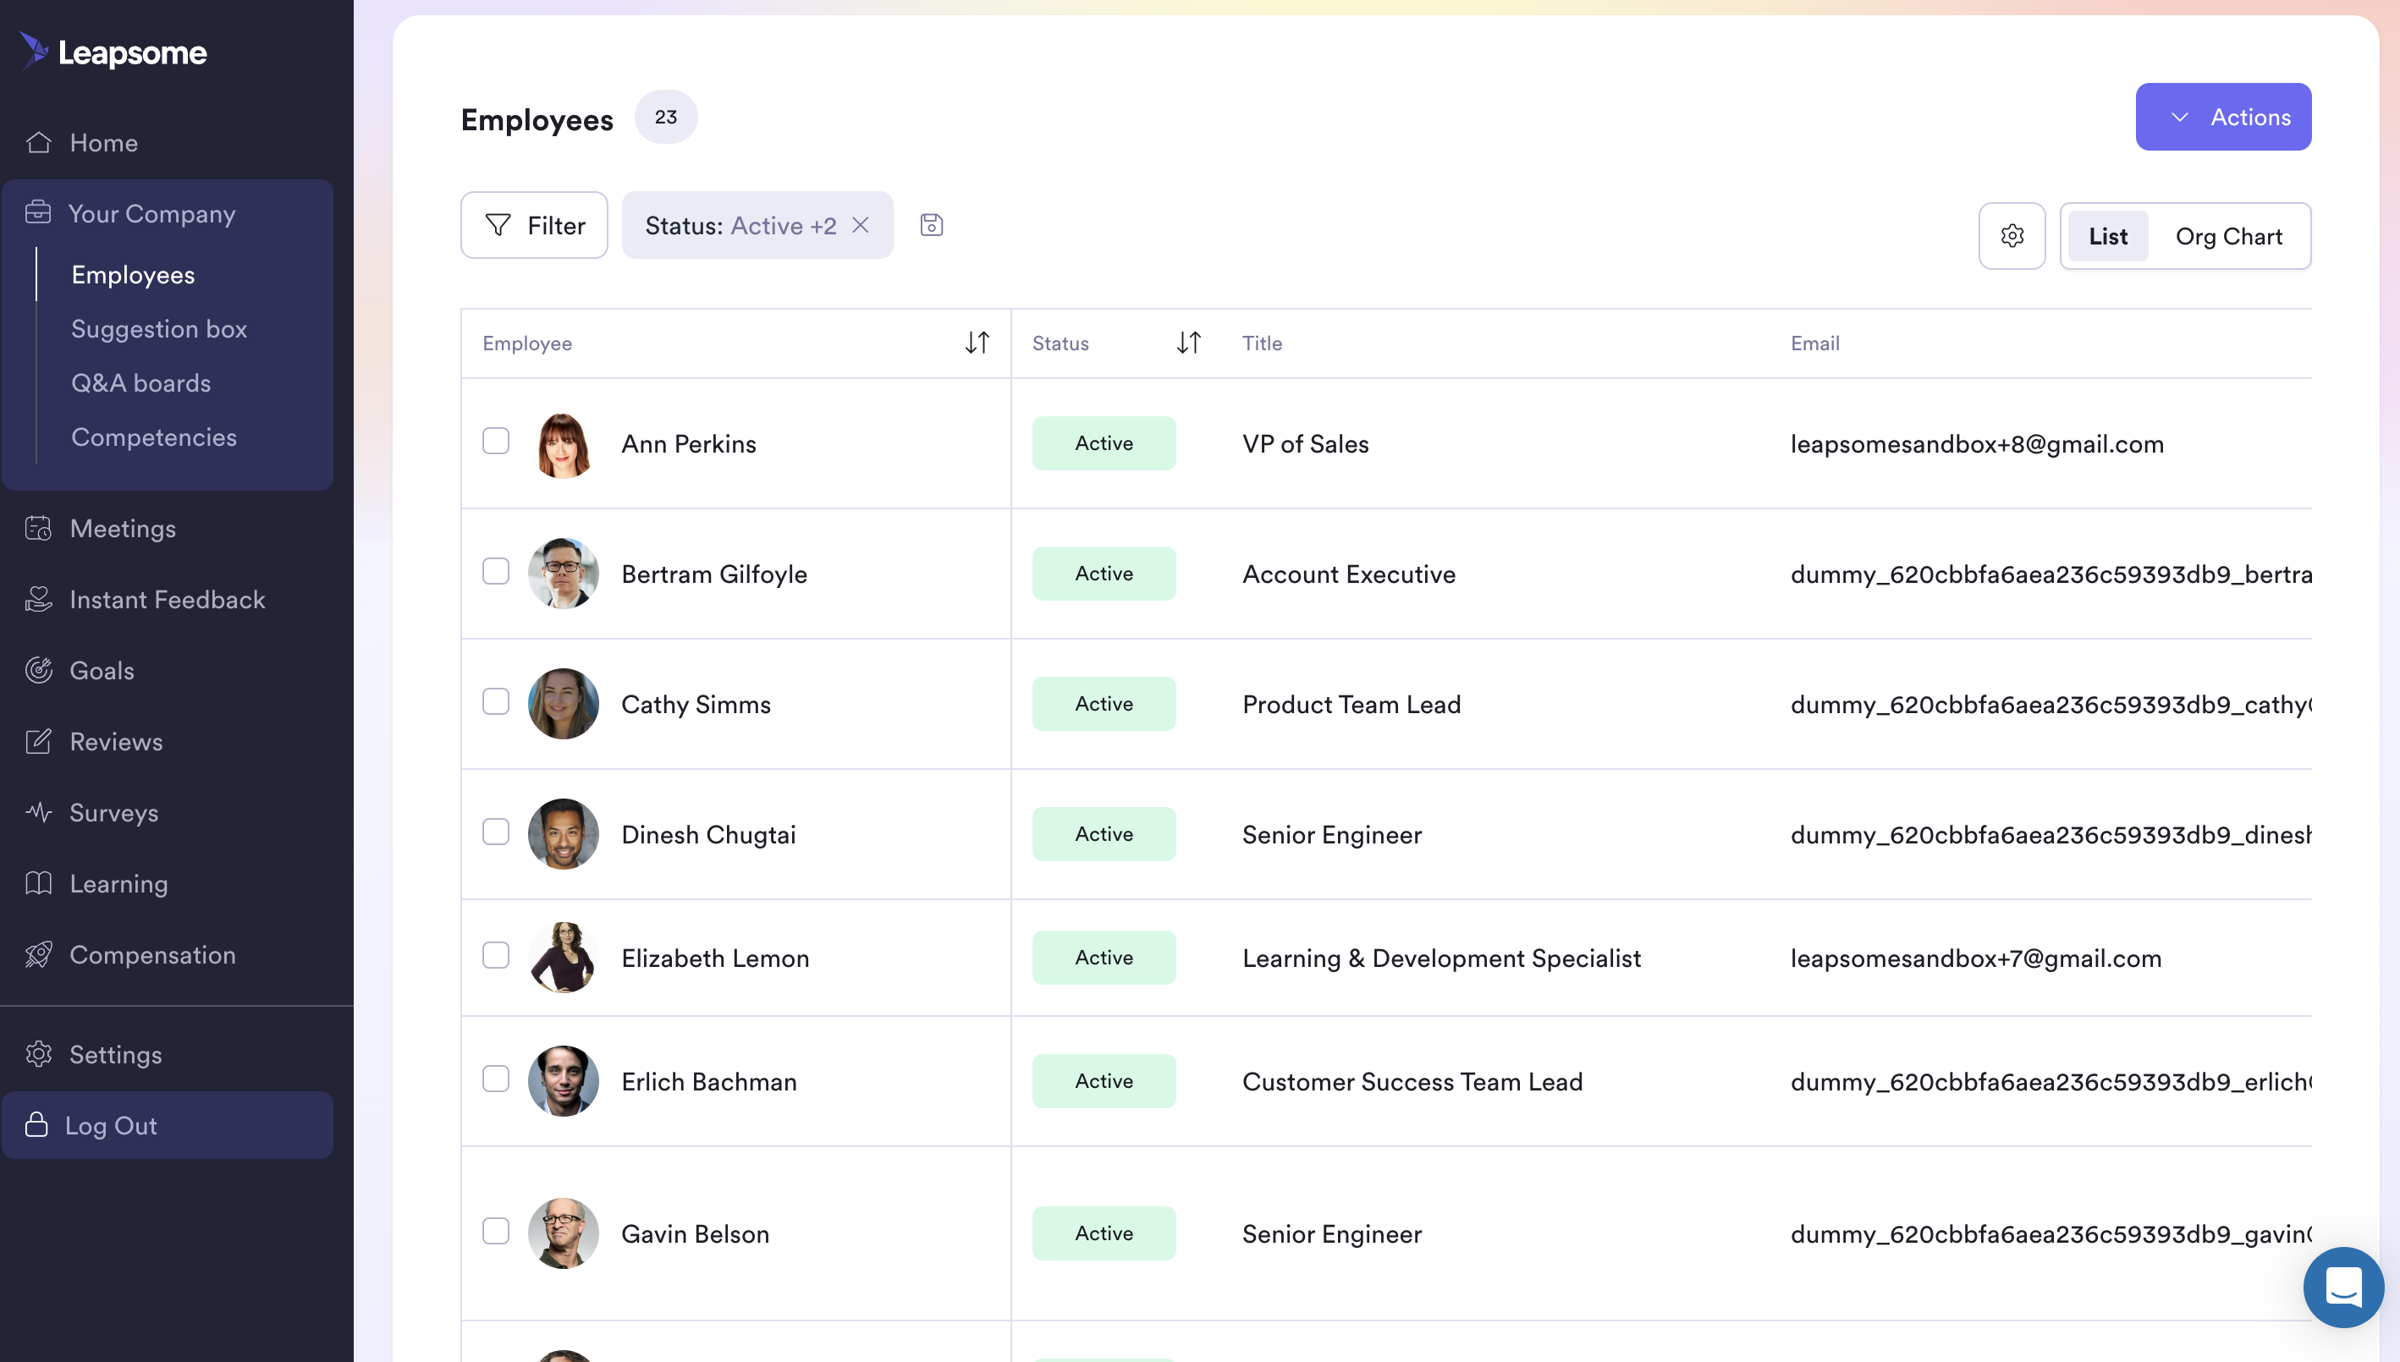This screenshot has width=2400, height=1362.
Task: Click Learning & Development Specialist title
Action: [1442, 958]
